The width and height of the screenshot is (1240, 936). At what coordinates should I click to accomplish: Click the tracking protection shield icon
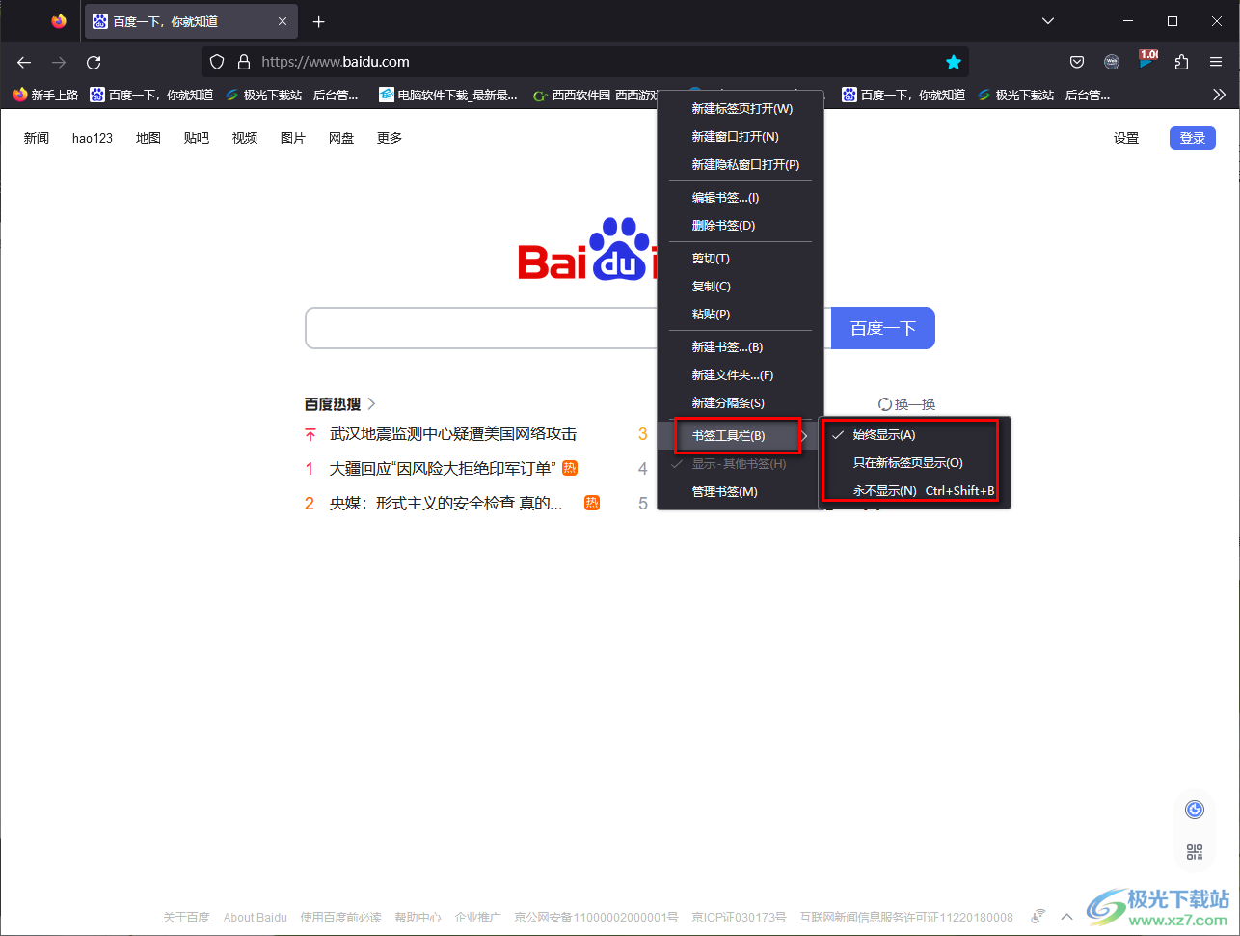click(x=217, y=62)
